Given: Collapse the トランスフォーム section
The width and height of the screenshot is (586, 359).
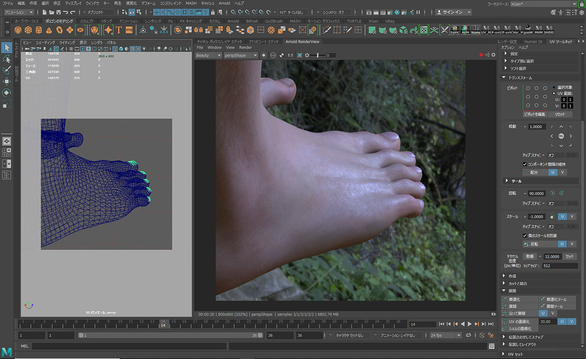Looking at the screenshot, I should click(x=504, y=78).
